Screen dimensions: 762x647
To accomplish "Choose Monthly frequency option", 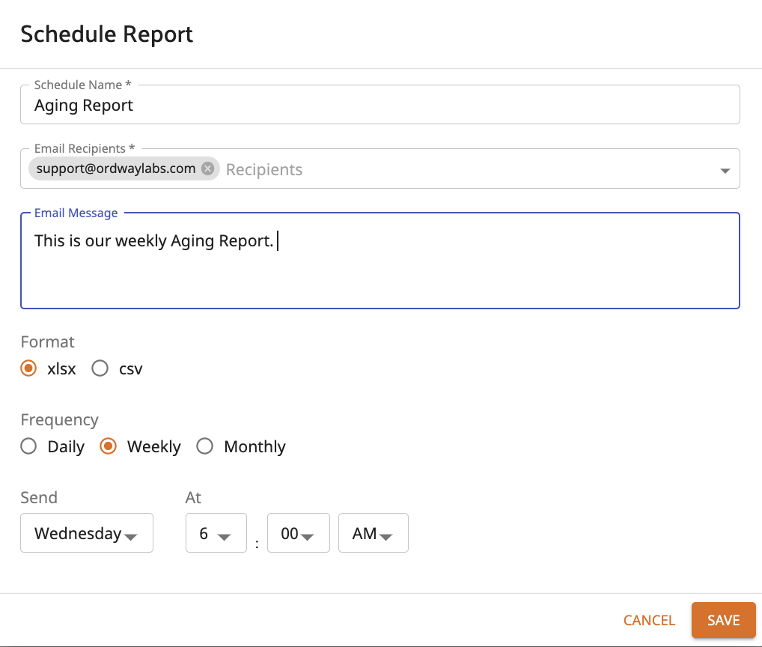I will tap(204, 446).
